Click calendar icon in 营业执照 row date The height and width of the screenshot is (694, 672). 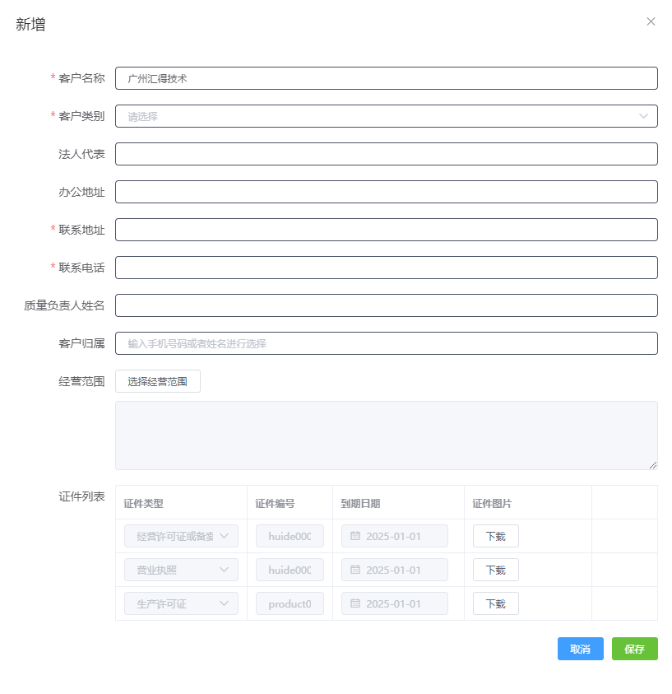pos(355,570)
